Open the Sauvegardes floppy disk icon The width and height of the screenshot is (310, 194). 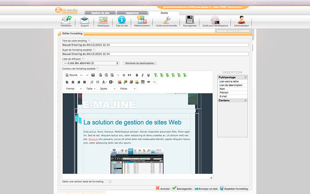point(190,21)
